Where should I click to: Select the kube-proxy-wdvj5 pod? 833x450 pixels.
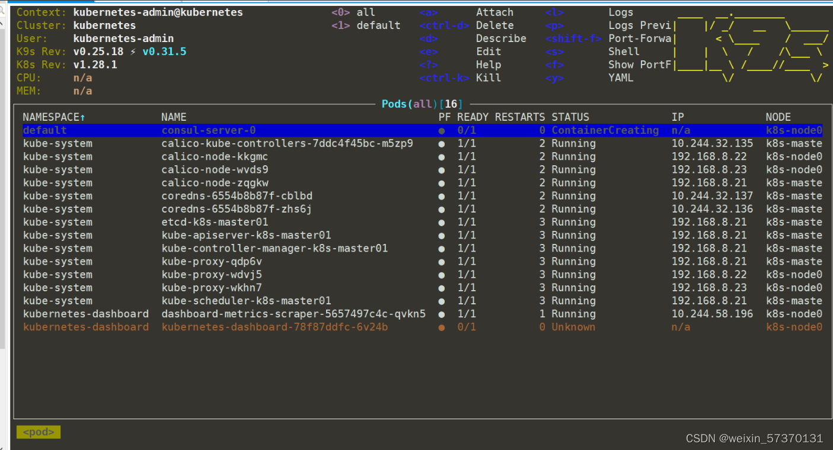422,275
